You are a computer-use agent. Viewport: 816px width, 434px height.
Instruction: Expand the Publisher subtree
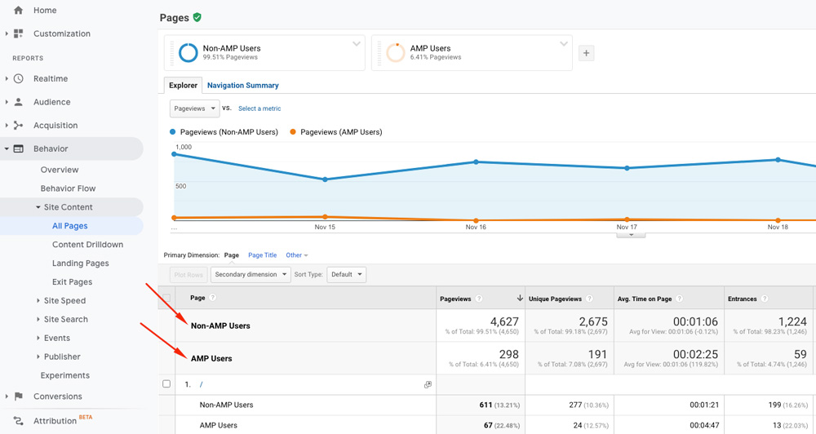click(38, 357)
